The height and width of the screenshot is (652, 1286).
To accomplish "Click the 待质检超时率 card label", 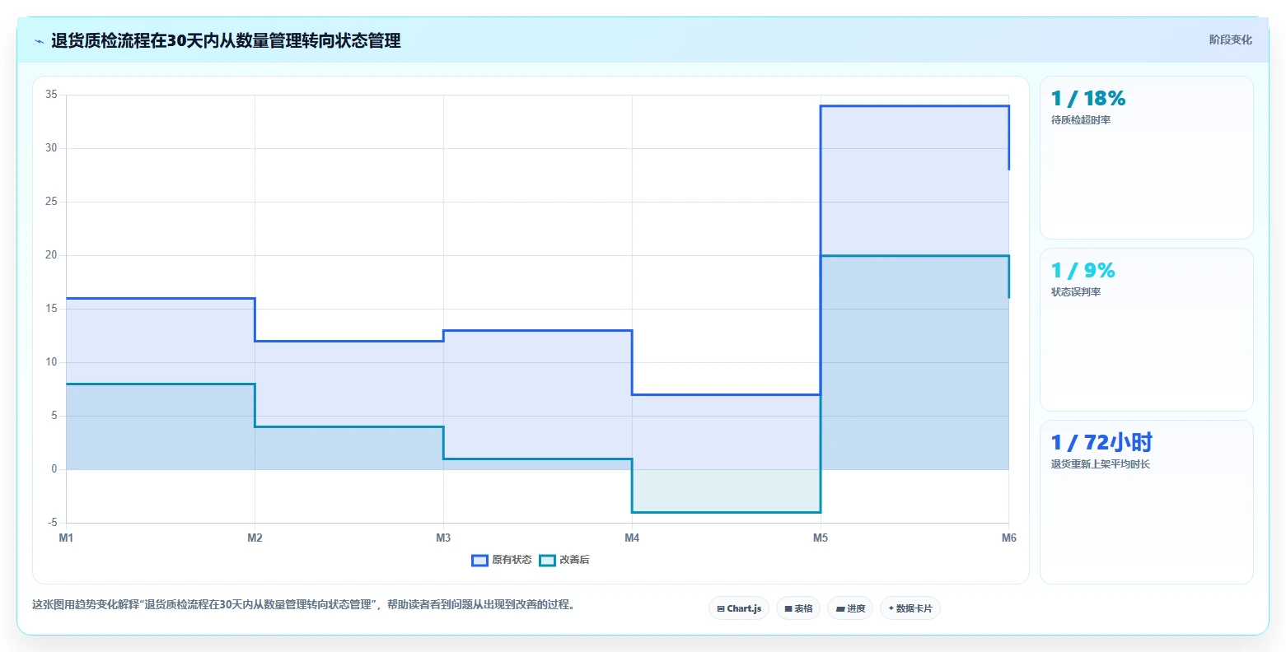I will (1081, 120).
